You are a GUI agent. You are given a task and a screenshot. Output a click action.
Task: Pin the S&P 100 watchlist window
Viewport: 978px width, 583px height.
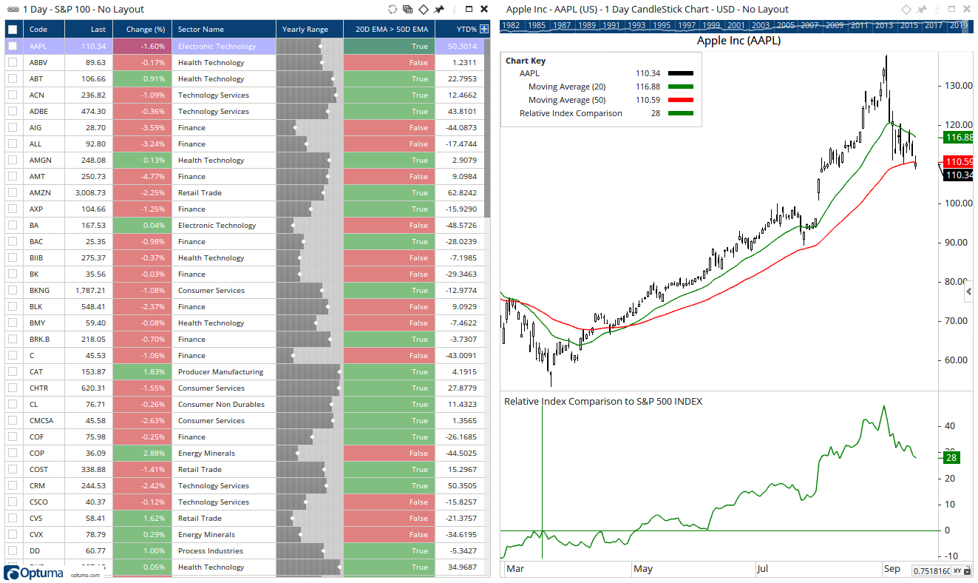[x=439, y=9]
